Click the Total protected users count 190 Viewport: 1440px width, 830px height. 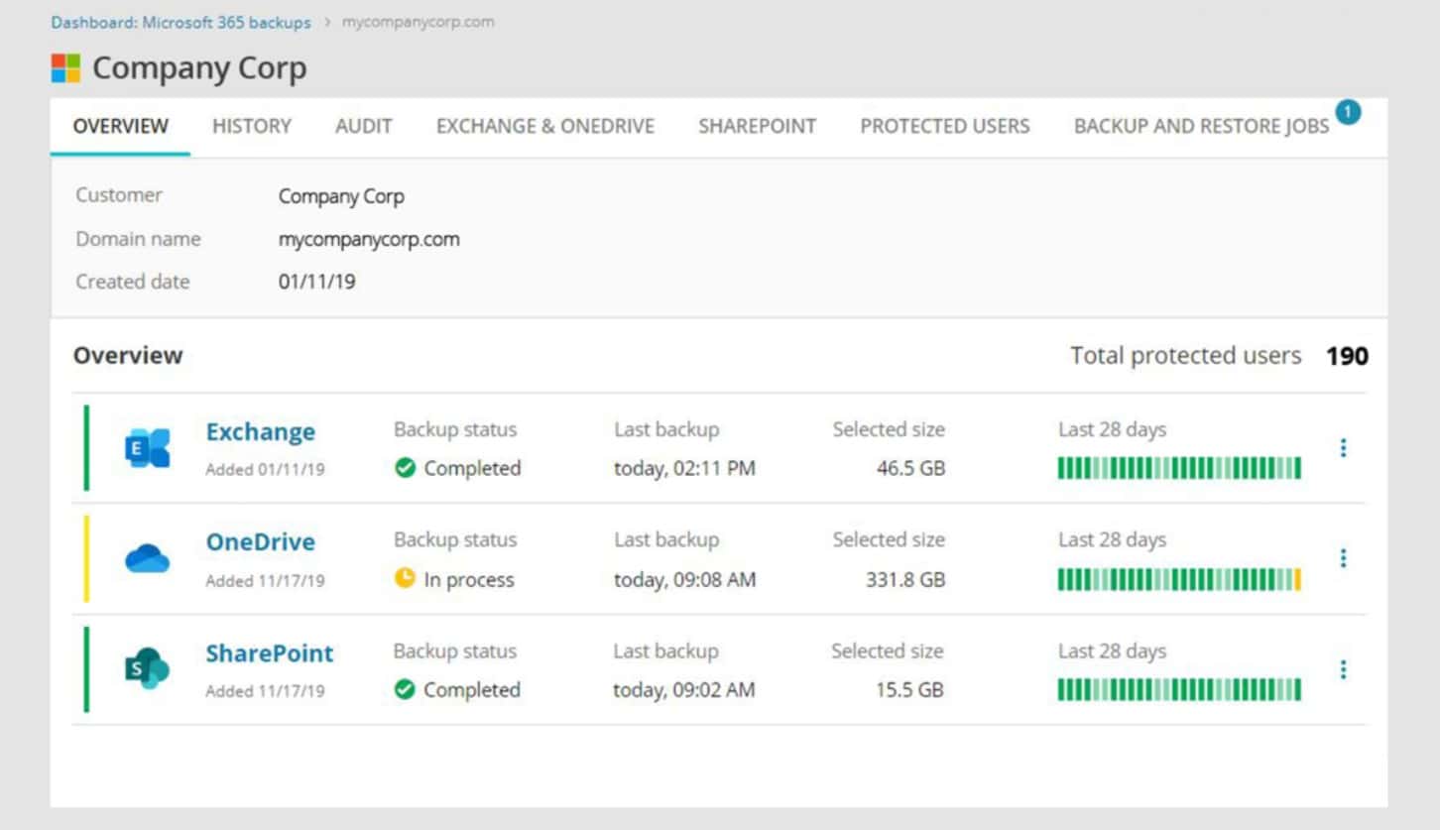coord(1348,355)
